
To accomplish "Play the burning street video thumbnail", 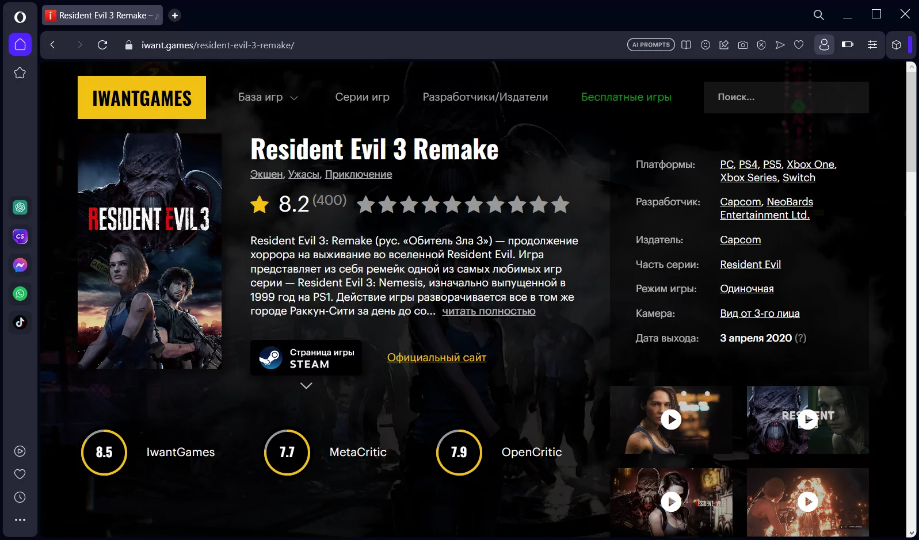I will (808, 502).
